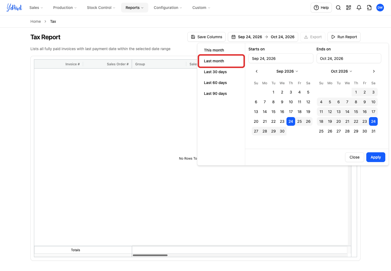Go to Home breadcrumb link
The height and width of the screenshot is (271, 391).
36,21
